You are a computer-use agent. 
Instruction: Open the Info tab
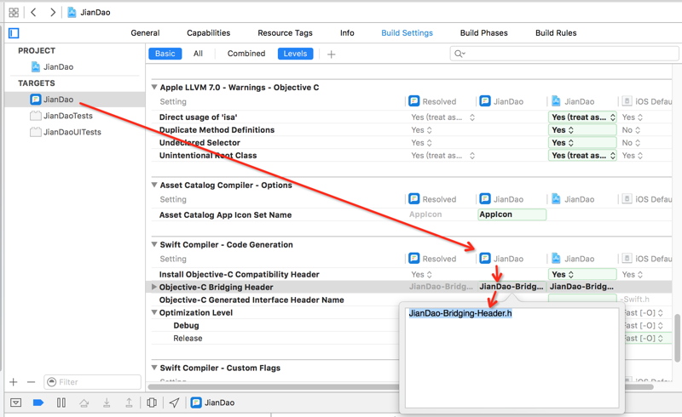click(x=347, y=33)
